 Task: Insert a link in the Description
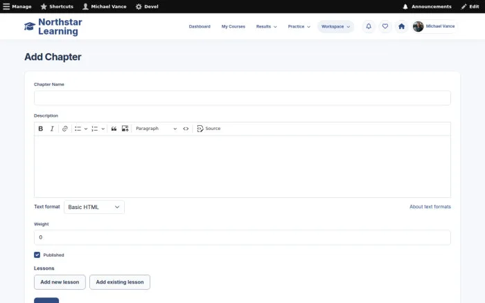point(64,129)
